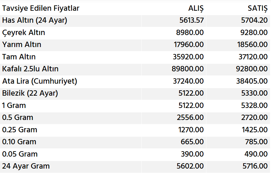Viewport: 271px width, 173px height.
Task: Select Tam Altın row label
Action: click(x=19, y=57)
